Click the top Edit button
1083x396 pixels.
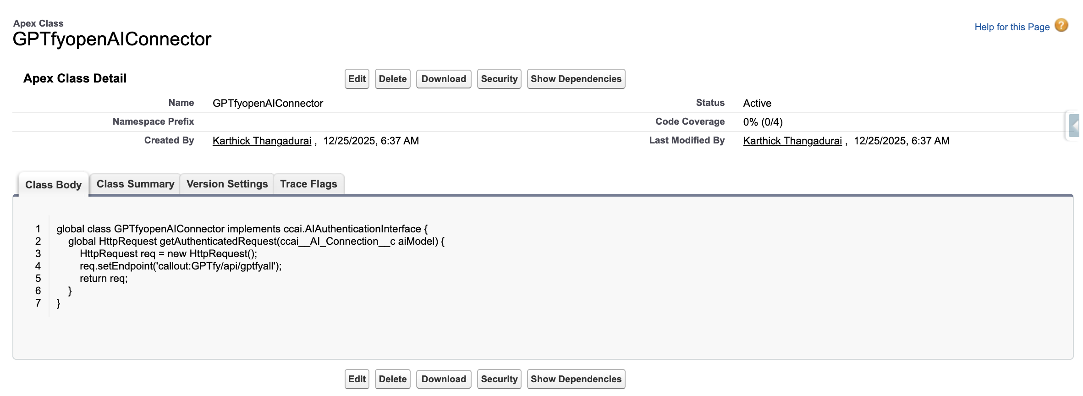357,79
